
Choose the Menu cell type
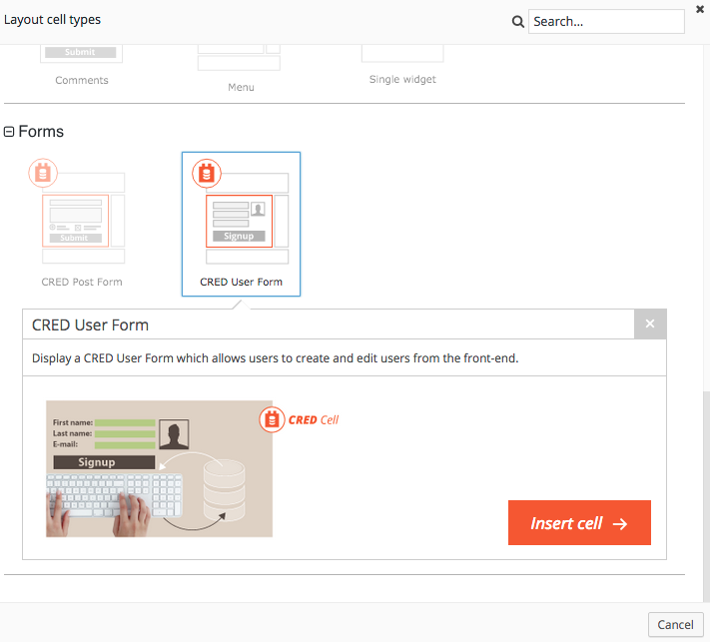tap(240, 68)
